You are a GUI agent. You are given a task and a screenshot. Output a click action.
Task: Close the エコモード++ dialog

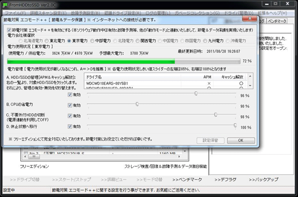(x=249, y=18)
